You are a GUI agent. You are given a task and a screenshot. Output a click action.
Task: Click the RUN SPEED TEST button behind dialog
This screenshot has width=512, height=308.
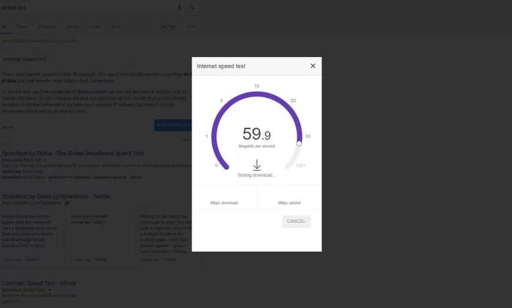point(173,125)
